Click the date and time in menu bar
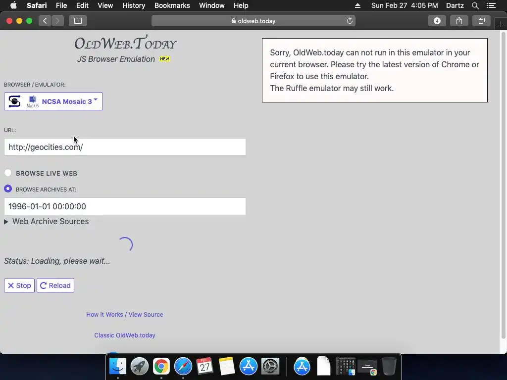The width and height of the screenshot is (507, 380). 405,5
